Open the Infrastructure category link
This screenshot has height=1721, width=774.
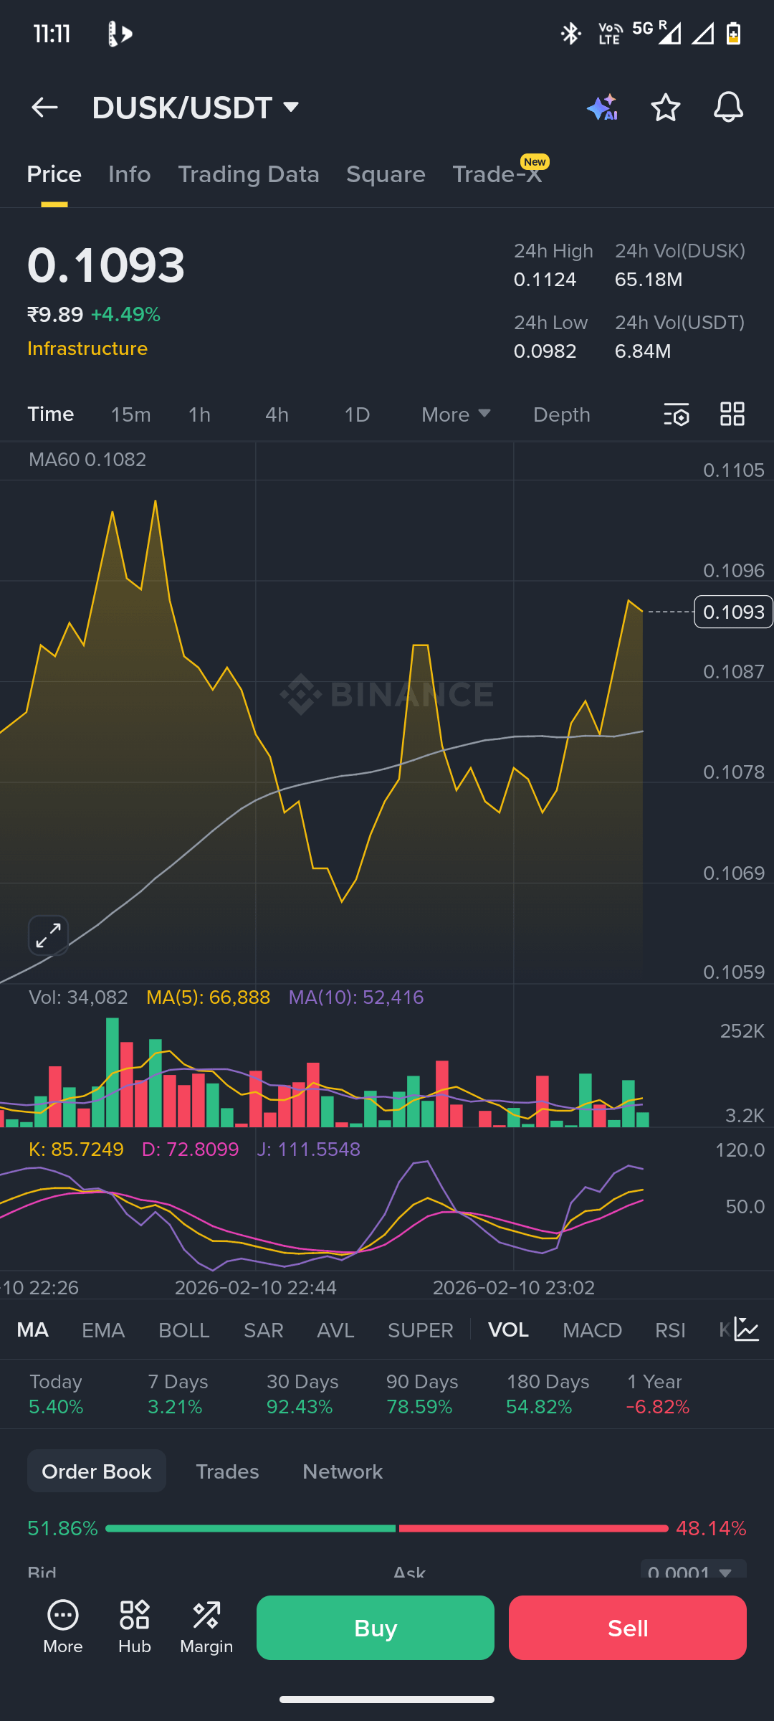(87, 349)
